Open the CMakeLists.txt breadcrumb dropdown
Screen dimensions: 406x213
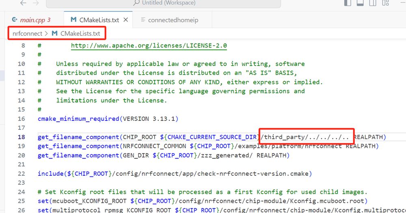tap(80, 33)
